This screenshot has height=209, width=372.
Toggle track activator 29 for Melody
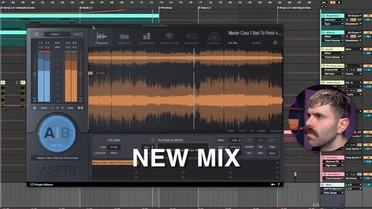(368, 33)
